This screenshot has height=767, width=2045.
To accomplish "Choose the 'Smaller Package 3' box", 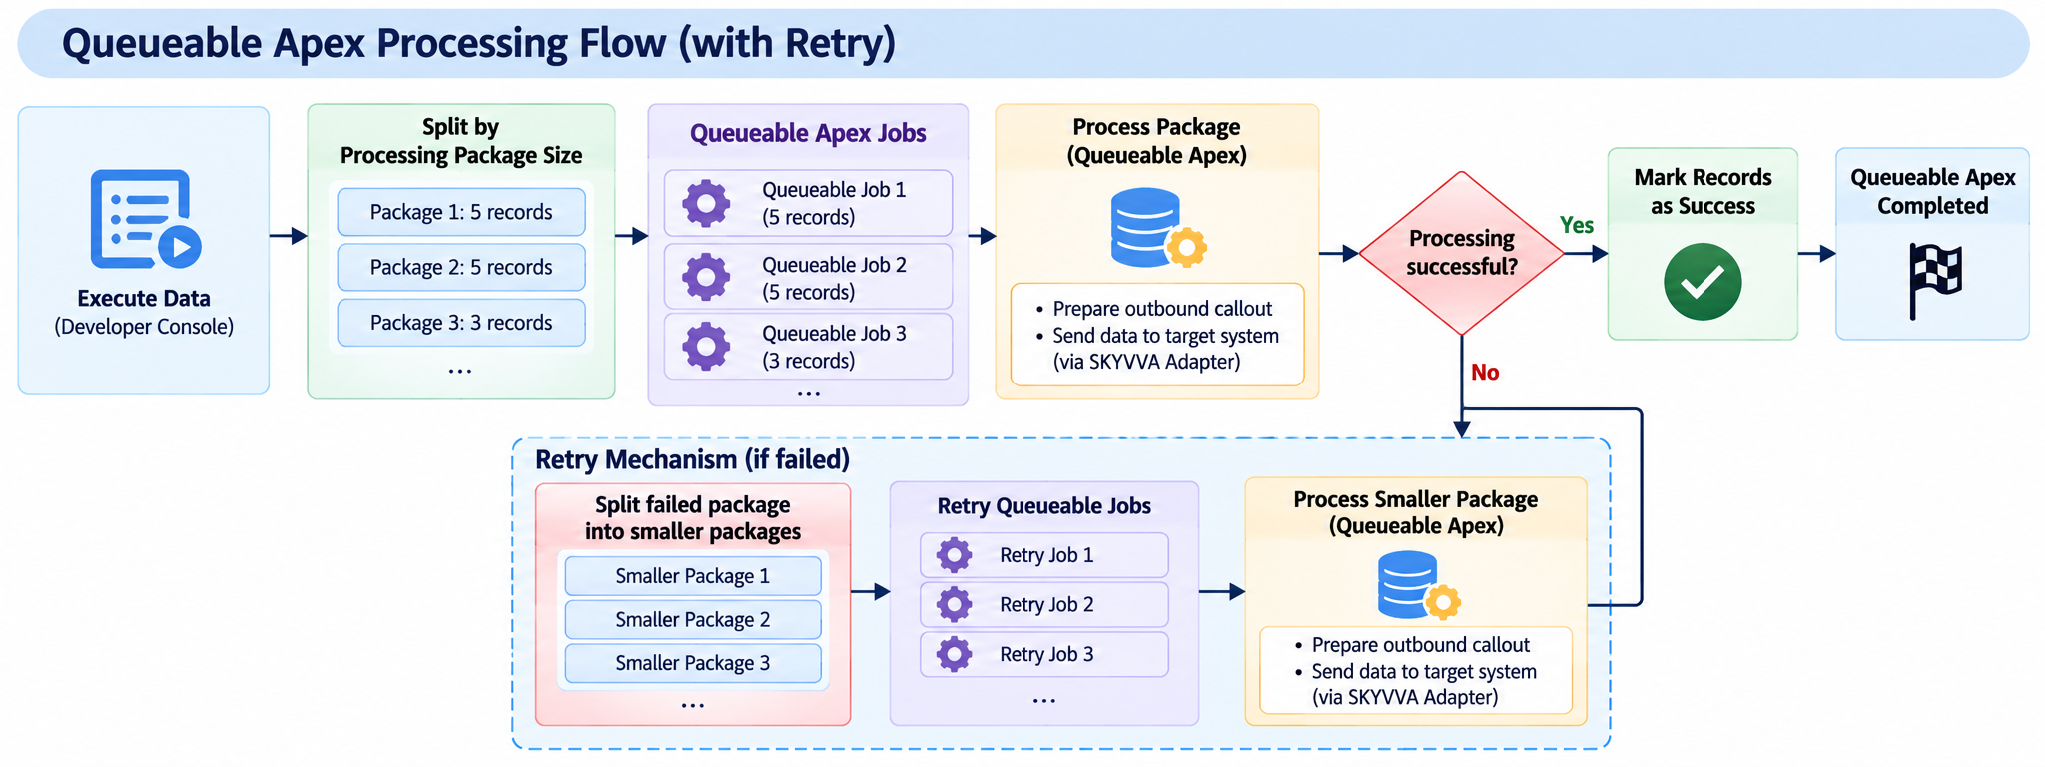I will click(693, 663).
